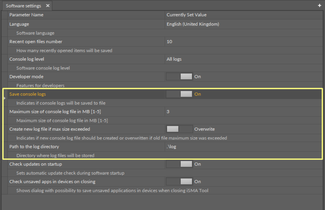
Task: Disable Check unsaved apps in devices on closing
Action: tap(179, 181)
